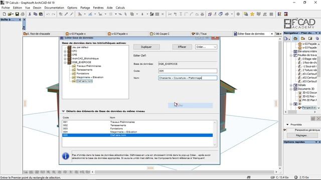
Task: Collapse the Propriétés section triangle
Action: pos(287,124)
